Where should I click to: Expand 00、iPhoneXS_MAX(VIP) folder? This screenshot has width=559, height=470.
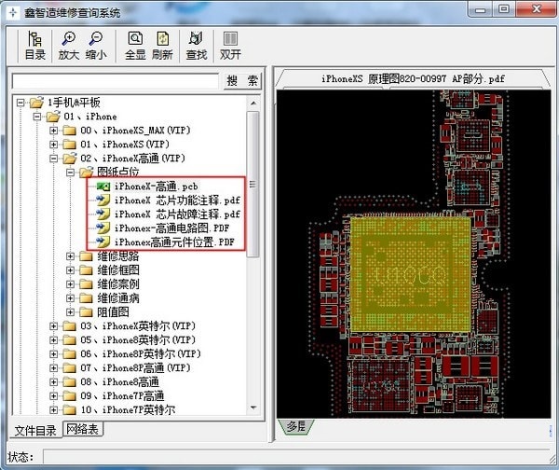[x=54, y=131]
